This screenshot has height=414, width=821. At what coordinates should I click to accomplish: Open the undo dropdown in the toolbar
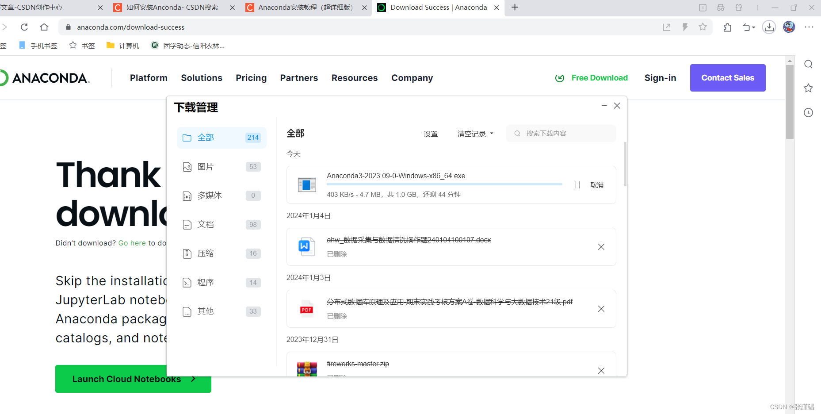(748, 27)
